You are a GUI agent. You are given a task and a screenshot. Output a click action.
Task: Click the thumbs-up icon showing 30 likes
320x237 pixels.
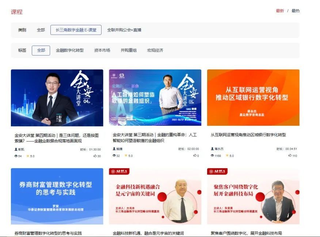pos(95,156)
